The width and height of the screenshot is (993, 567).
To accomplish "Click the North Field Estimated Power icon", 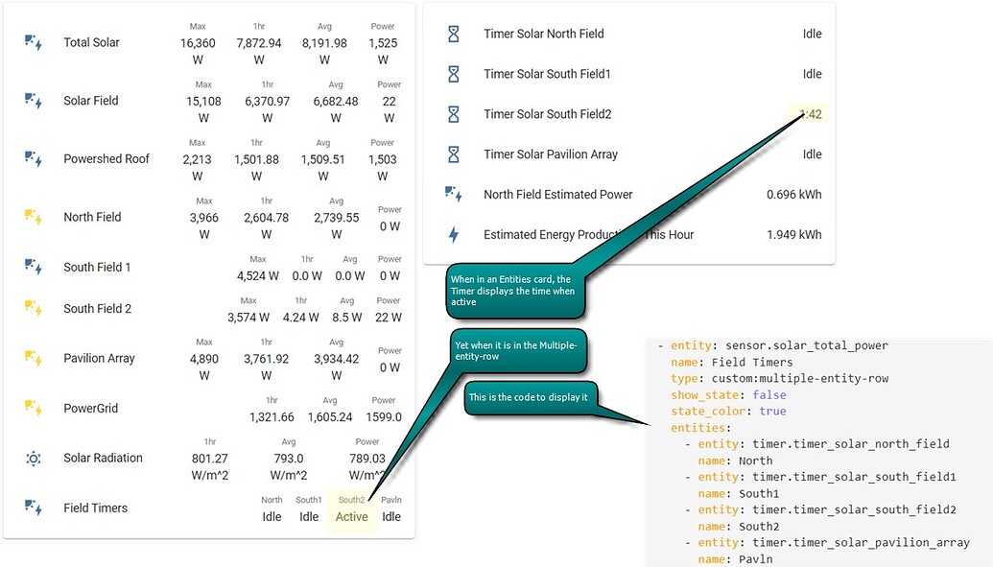I will tap(451, 194).
